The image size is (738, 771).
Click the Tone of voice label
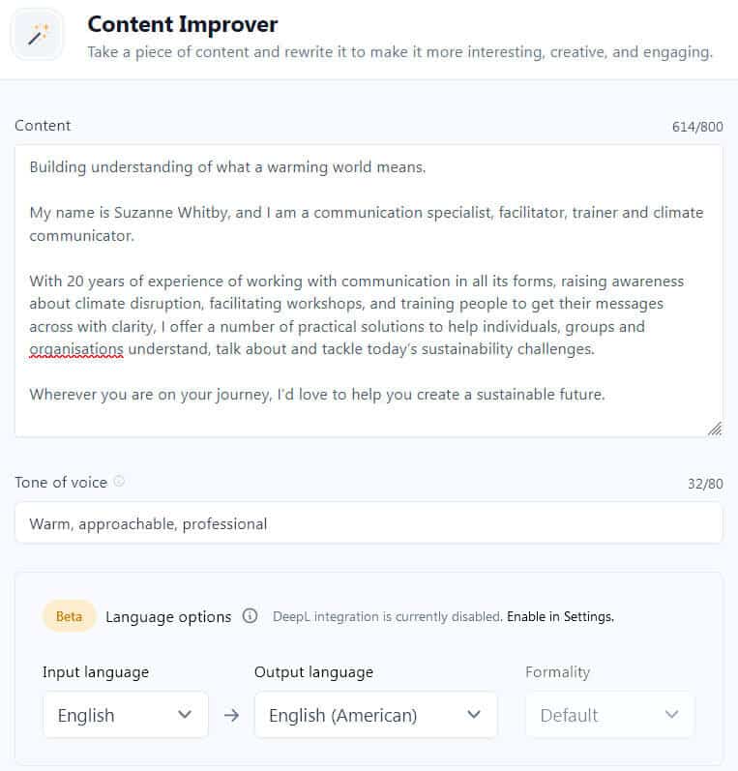[60, 482]
